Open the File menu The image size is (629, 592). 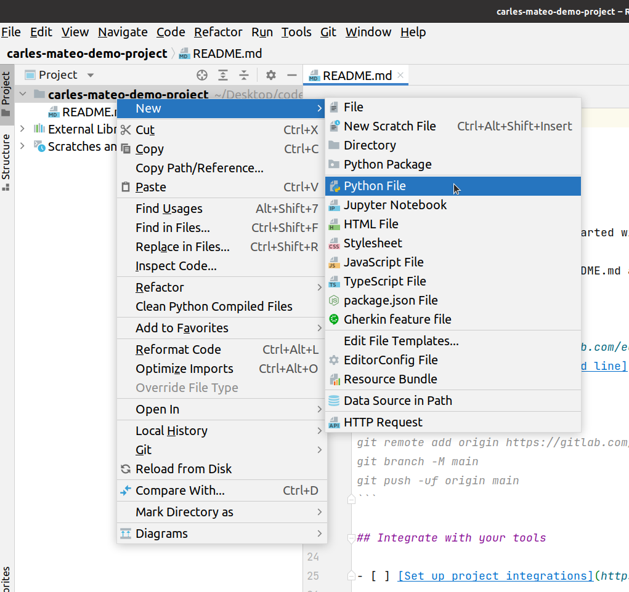11,32
